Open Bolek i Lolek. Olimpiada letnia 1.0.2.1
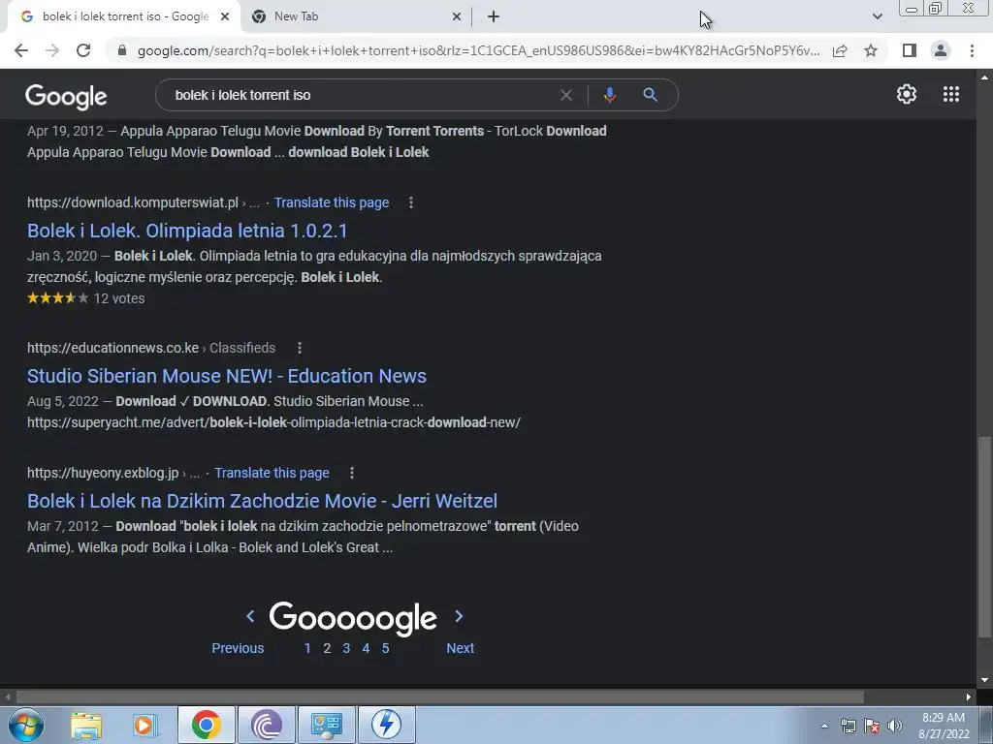 (x=187, y=231)
